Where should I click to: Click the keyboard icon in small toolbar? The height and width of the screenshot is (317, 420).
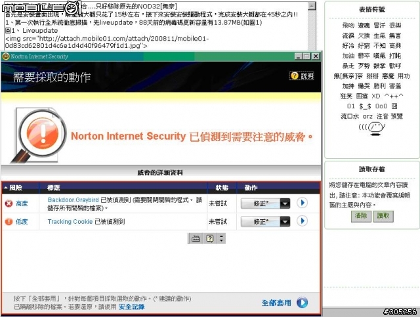point(196,238)
